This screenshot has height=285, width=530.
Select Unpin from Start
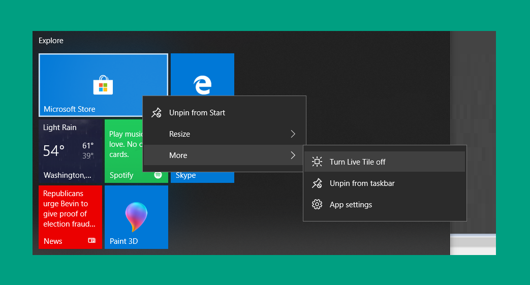(225, 113)
